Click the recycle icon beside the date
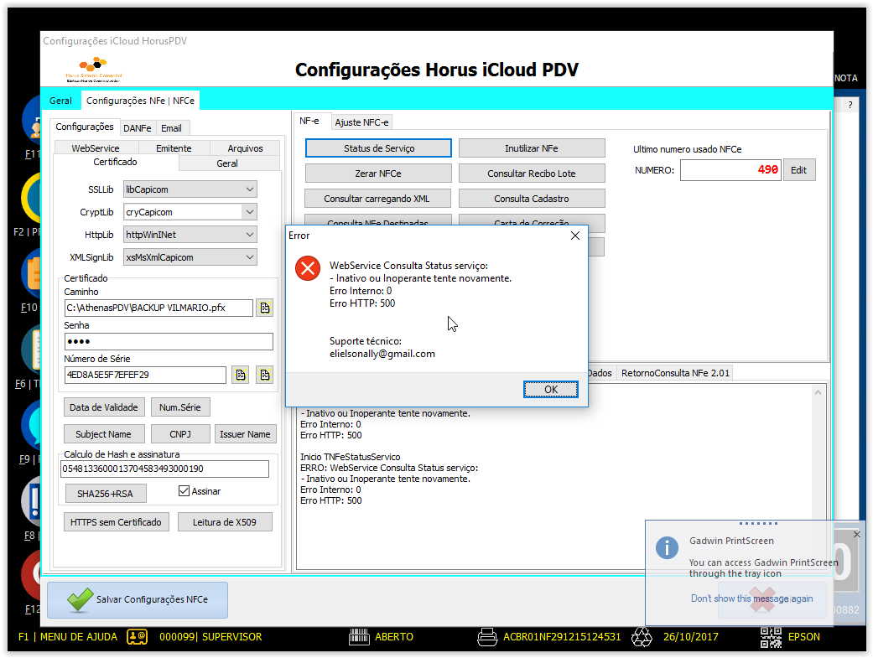 [x=642, y=637]
